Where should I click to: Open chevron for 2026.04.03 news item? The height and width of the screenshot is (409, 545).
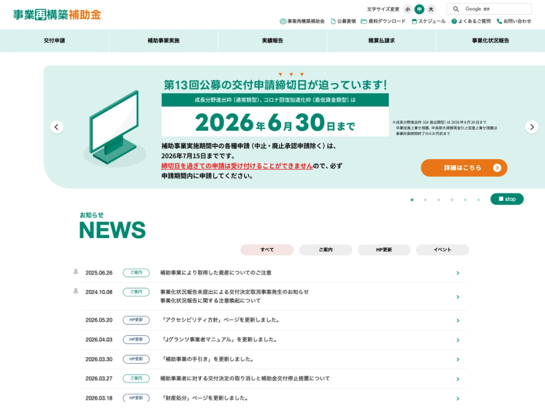point(458,340)
